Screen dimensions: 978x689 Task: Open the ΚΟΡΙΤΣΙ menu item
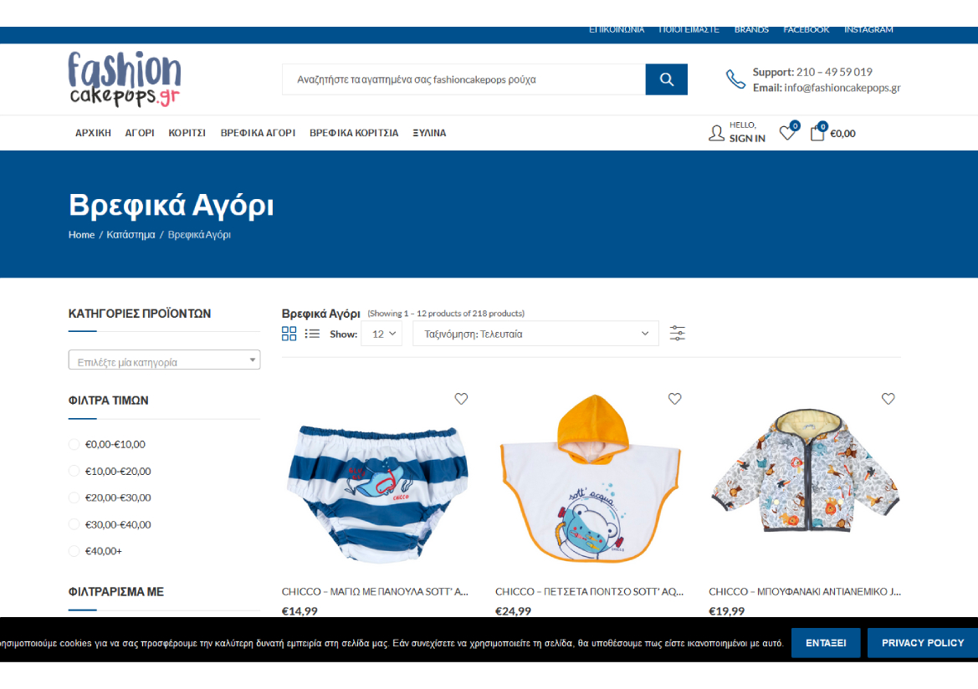pyautogui.click(x=187, y=133)
